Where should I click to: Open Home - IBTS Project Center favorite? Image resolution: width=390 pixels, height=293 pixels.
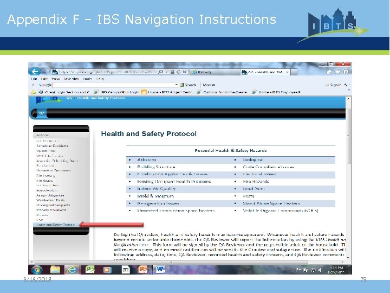[167, 92]
